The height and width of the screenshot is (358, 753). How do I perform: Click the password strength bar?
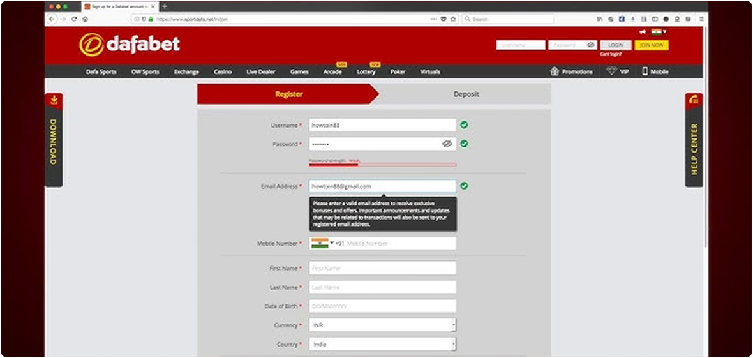click(383, 165)
